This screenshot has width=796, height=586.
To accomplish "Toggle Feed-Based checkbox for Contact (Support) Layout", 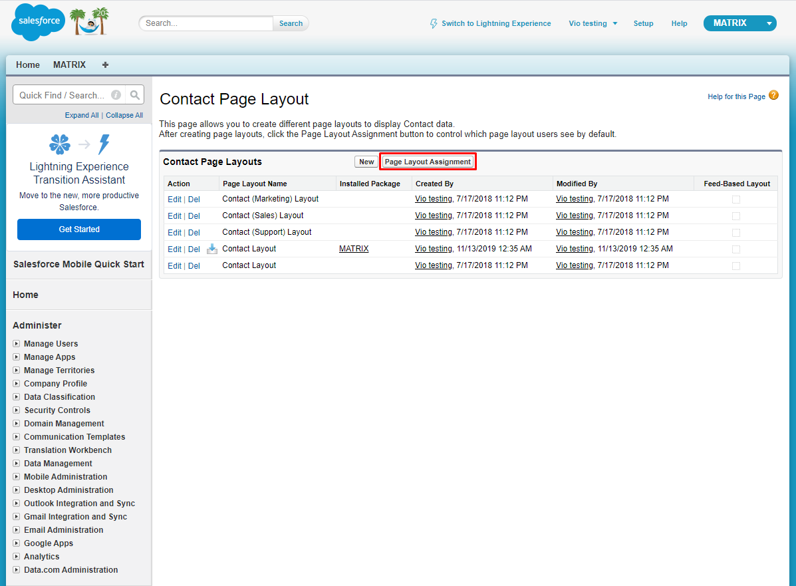I will (736, 233).
